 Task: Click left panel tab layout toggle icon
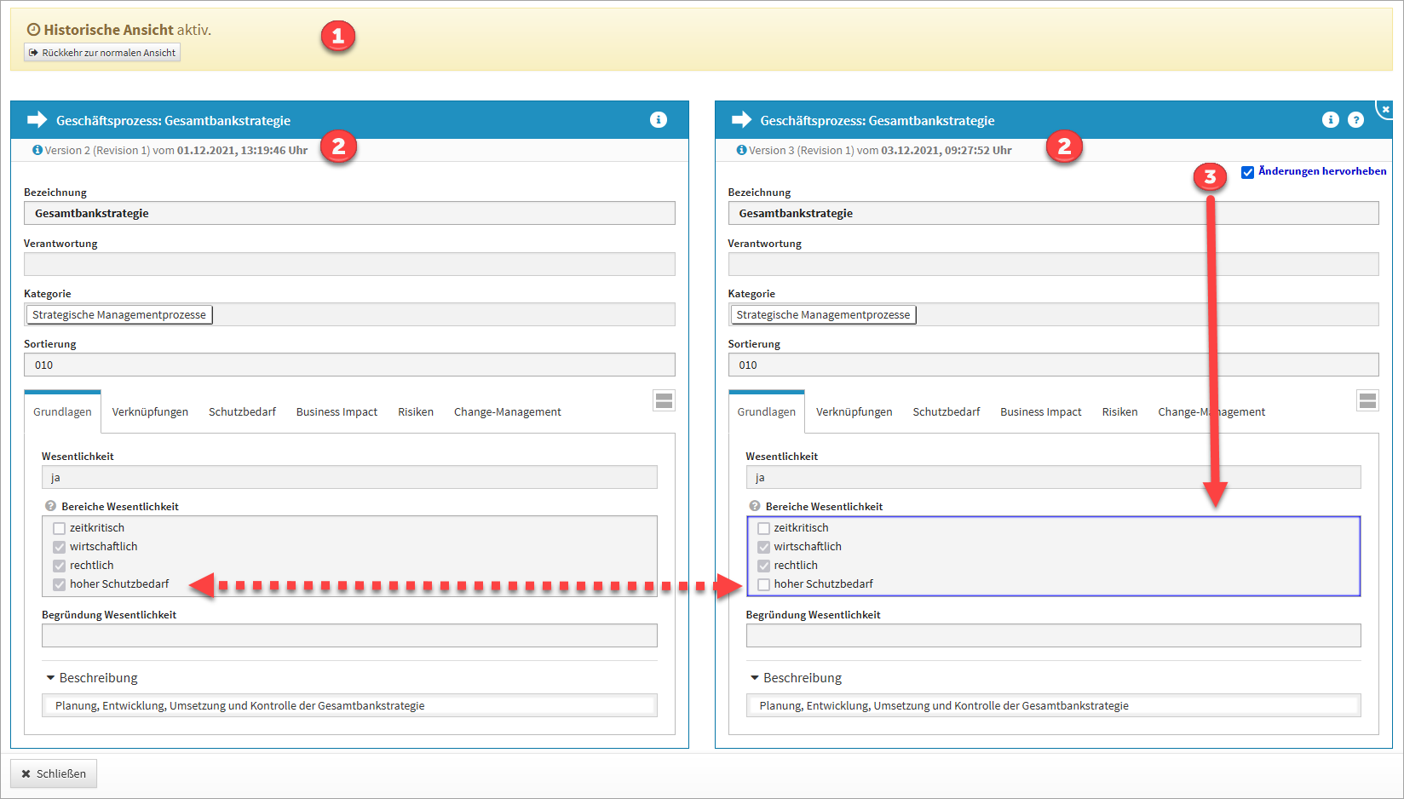tap(664, 400)
